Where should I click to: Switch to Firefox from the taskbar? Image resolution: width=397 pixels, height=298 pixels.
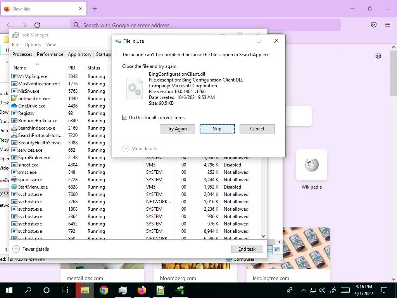pos(142,290)
